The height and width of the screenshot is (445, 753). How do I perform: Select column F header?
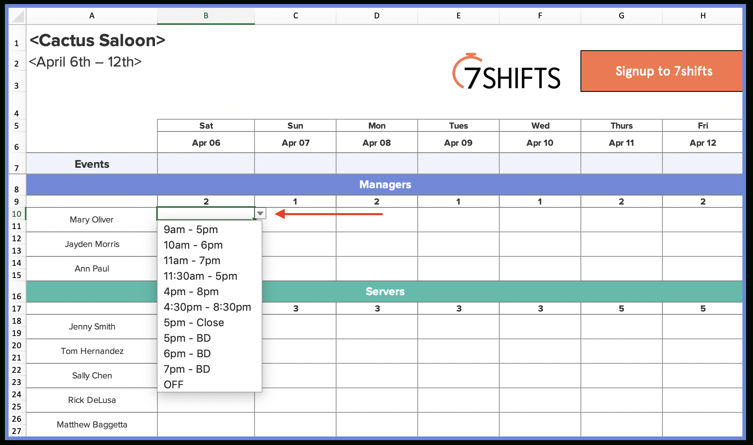540,16
